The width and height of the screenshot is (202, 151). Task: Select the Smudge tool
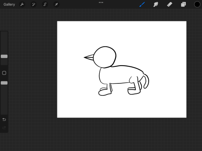coord(156,4)
